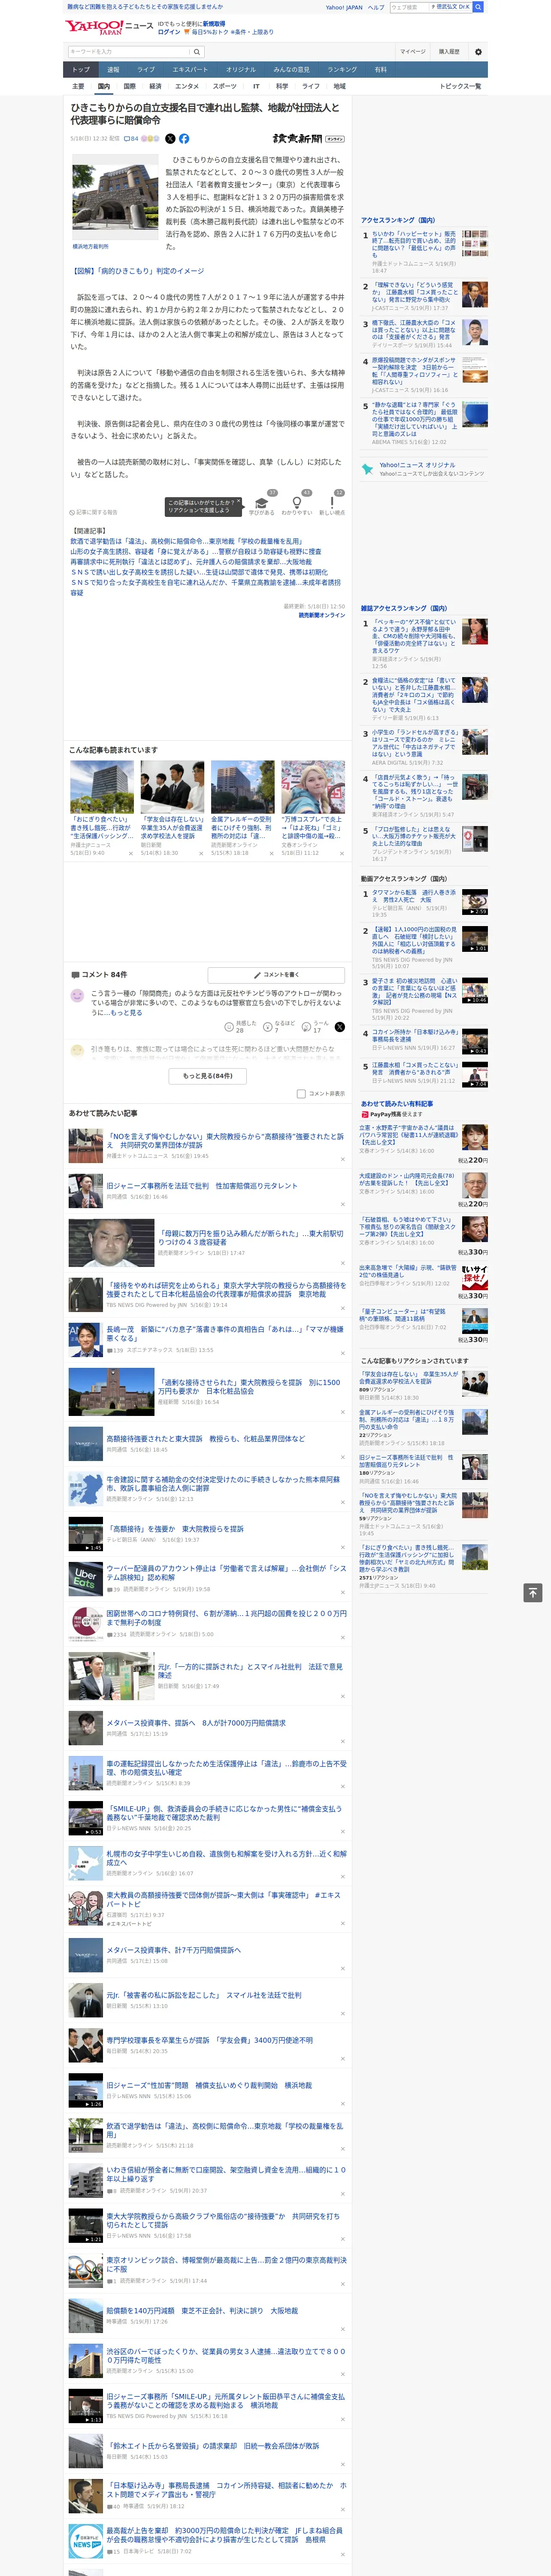Viewport: 551px width, 2576px height.
Task: Open the みんなの意見 tab
Action: click(x=291, y=70)
